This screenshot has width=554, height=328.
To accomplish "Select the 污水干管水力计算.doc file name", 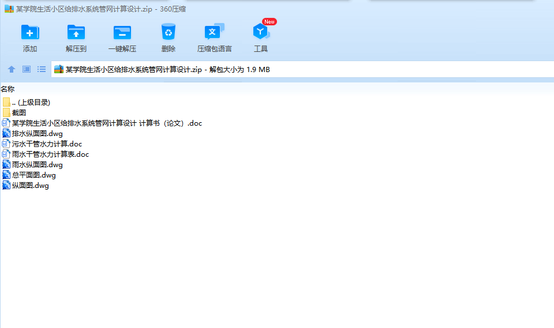I will click(47, 144).
